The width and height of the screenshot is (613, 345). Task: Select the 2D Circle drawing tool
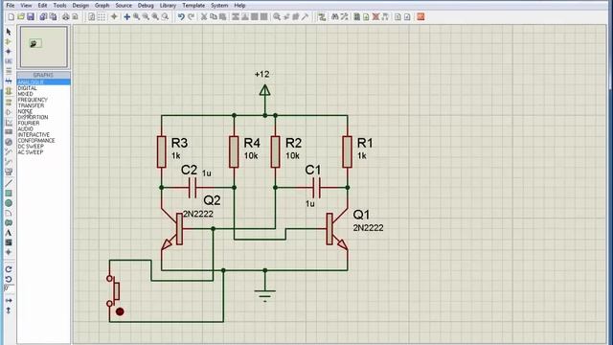(9, 203)
